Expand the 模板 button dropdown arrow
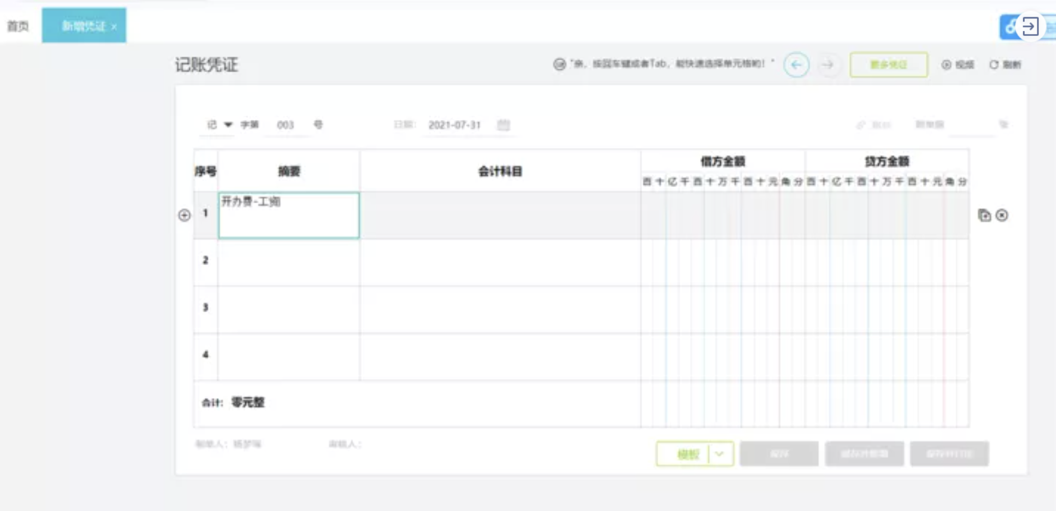This screenshot has height=511, width=1056. (720, 454)
